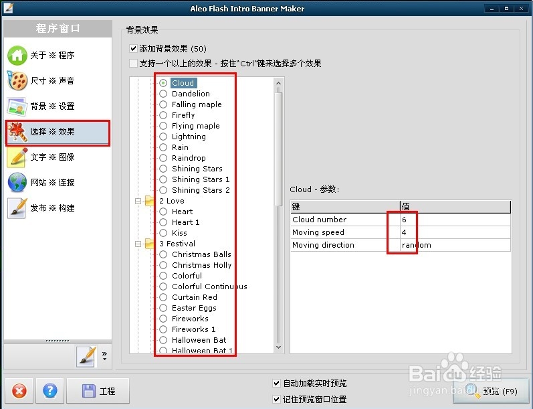Toggle 记住预览窗口位置 checkbox

(277, 399)
